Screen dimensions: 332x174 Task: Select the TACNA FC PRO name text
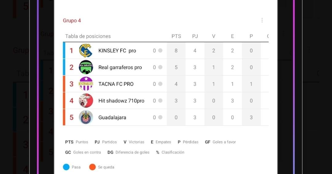tap(116, 84)
